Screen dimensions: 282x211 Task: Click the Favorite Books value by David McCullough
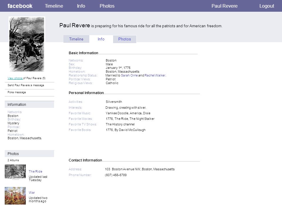click(x=125, y=130)
